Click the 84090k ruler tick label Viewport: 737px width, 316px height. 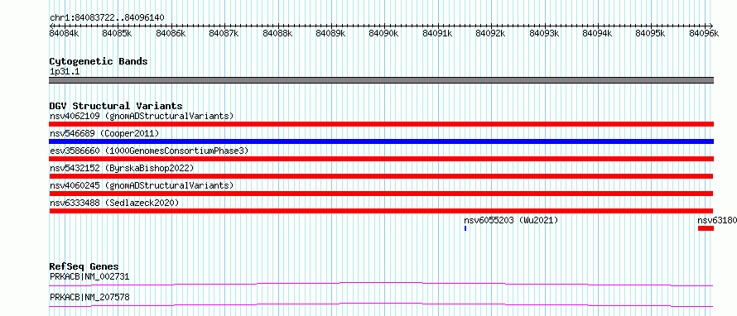383,33
